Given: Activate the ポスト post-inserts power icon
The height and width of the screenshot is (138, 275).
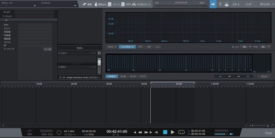Looking at the screenshot, I should (59, 67).
